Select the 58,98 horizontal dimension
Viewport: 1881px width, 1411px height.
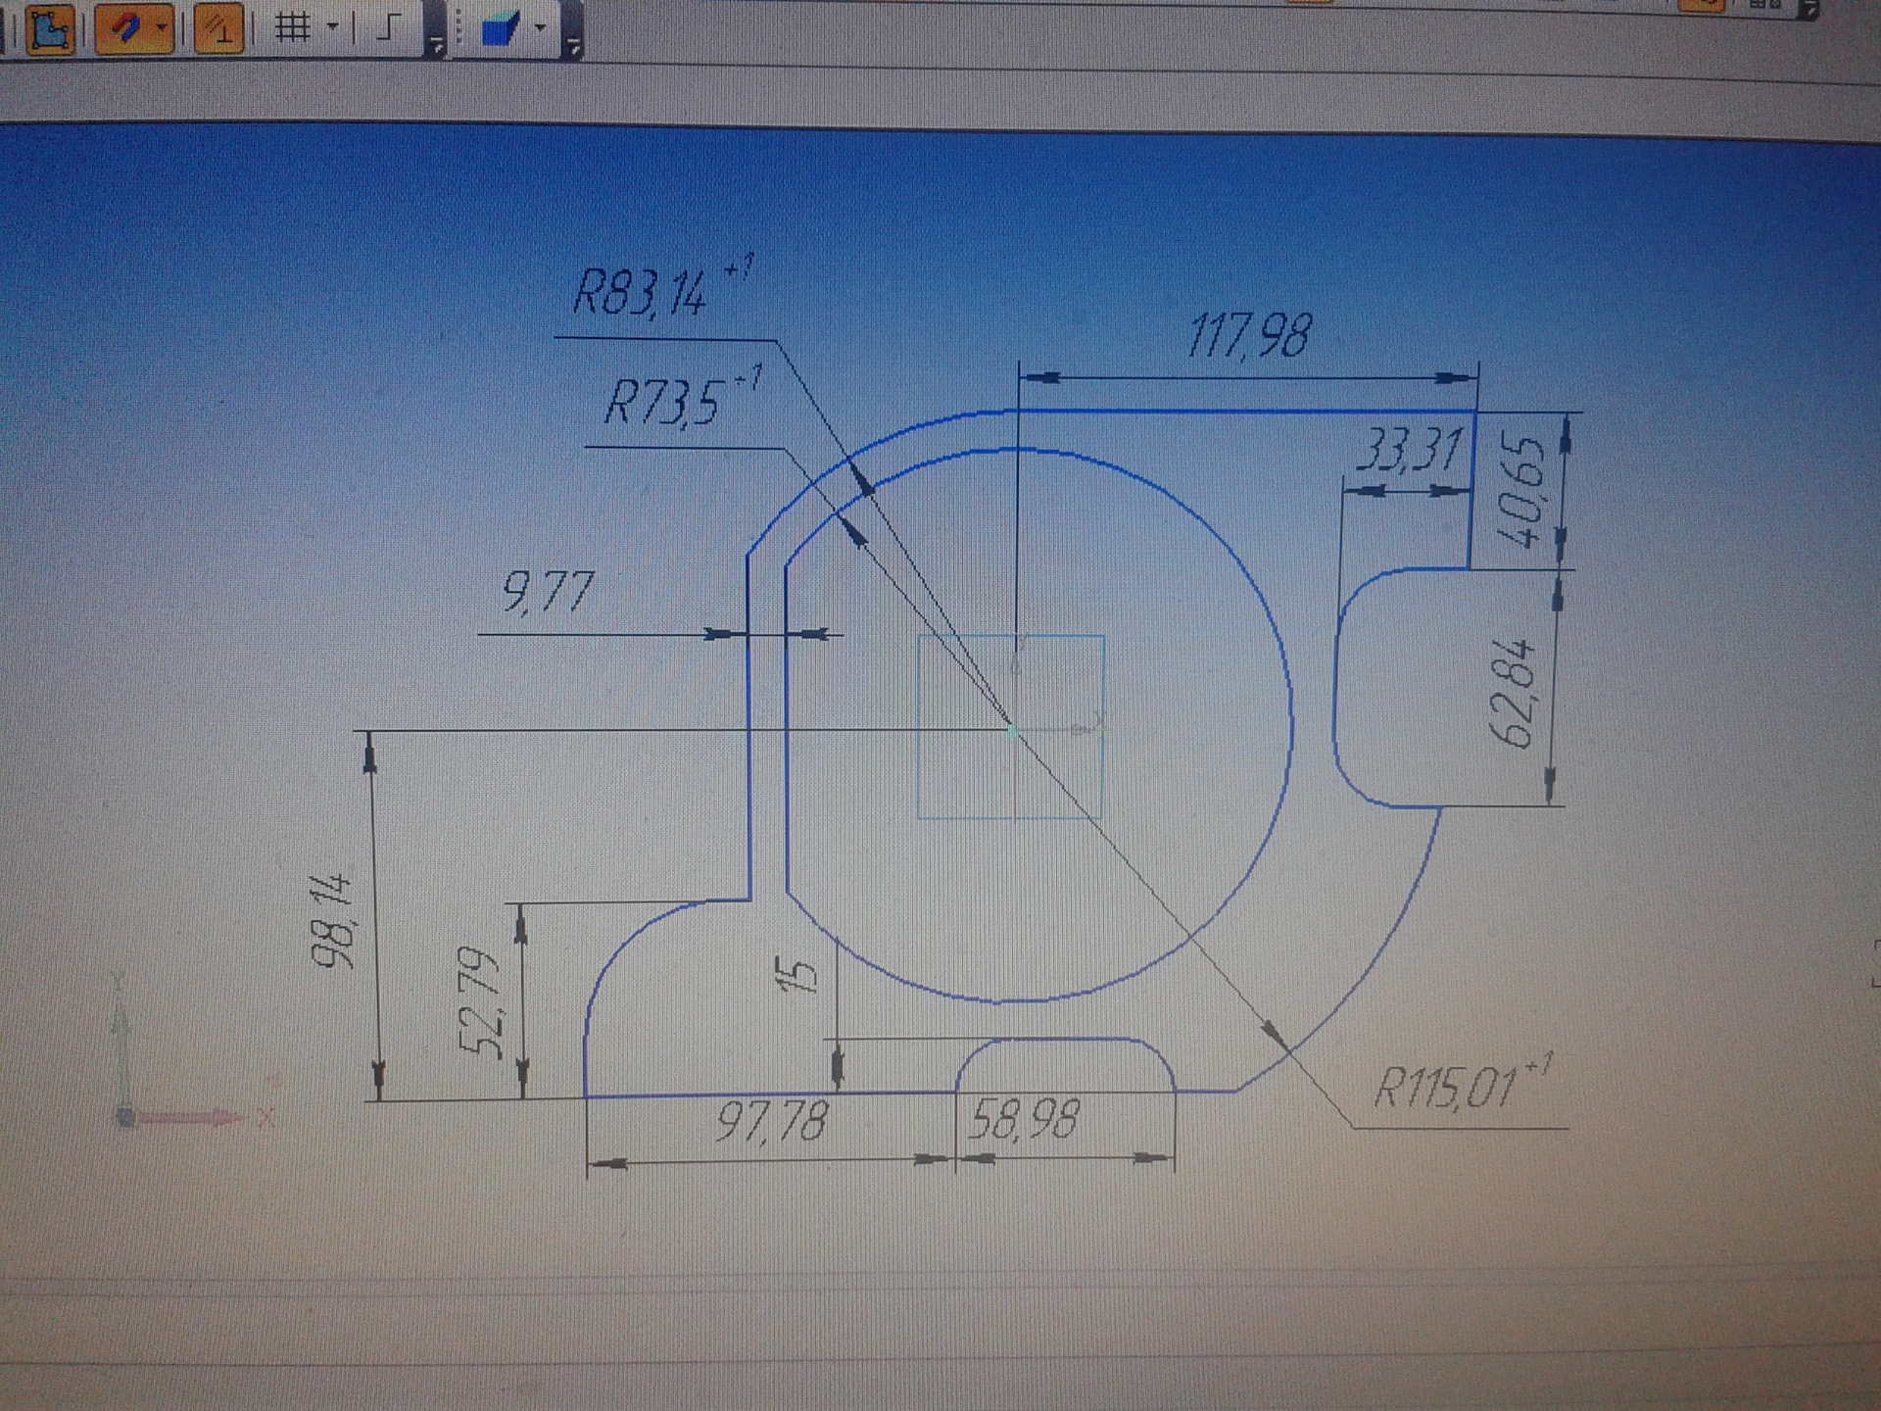1024,1119
